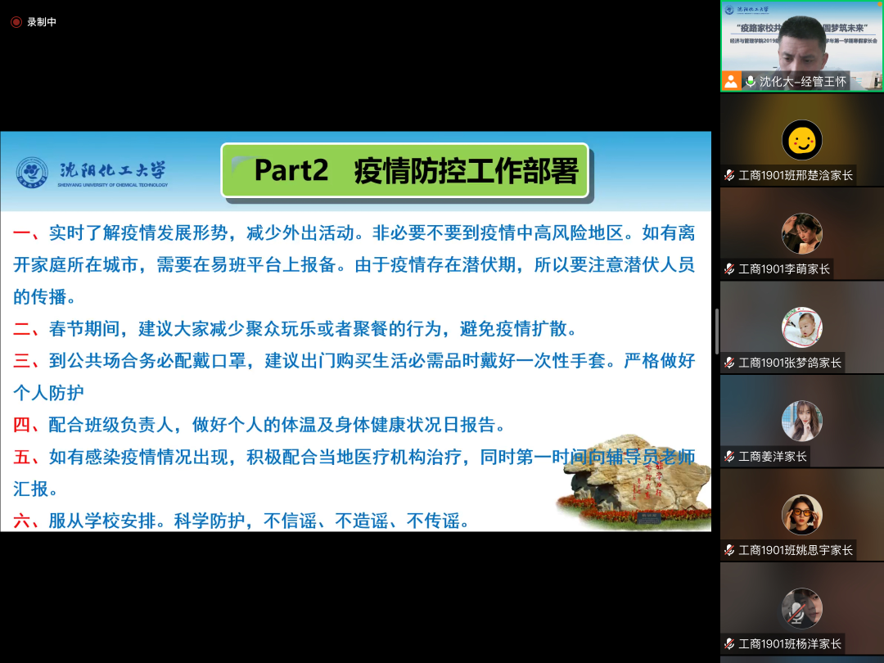The image size is (884, 663).
Task: Click the avatar of 工商1901李萌家长
Action: pyautogui.click(x=801, y=234)
